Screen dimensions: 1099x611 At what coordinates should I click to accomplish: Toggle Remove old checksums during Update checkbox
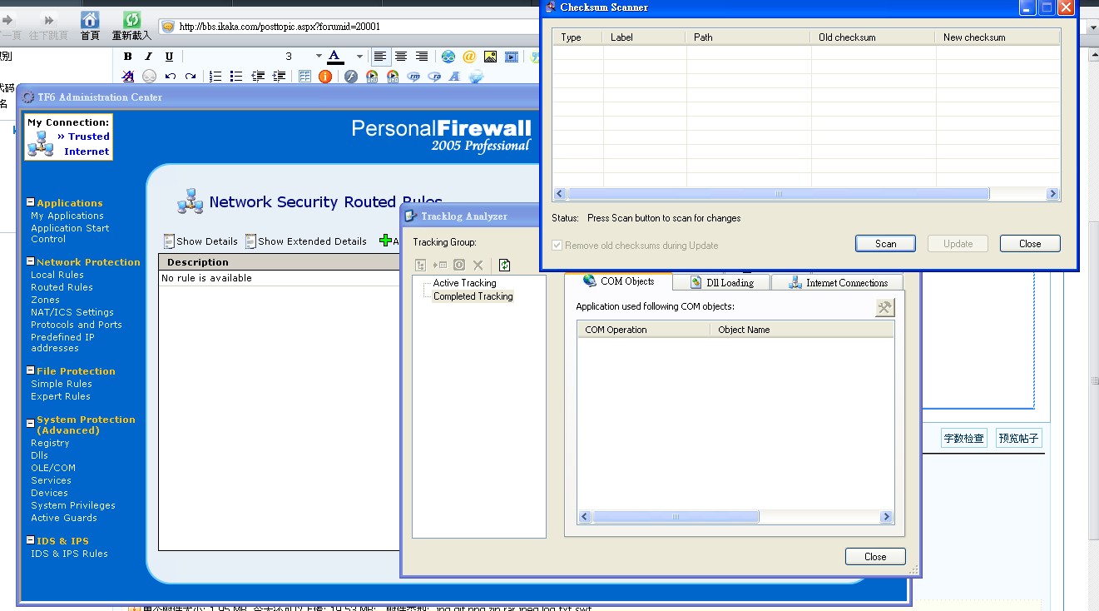point(557,246)
